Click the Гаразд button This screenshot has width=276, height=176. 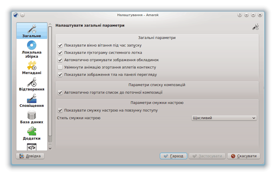click(173, 156)
